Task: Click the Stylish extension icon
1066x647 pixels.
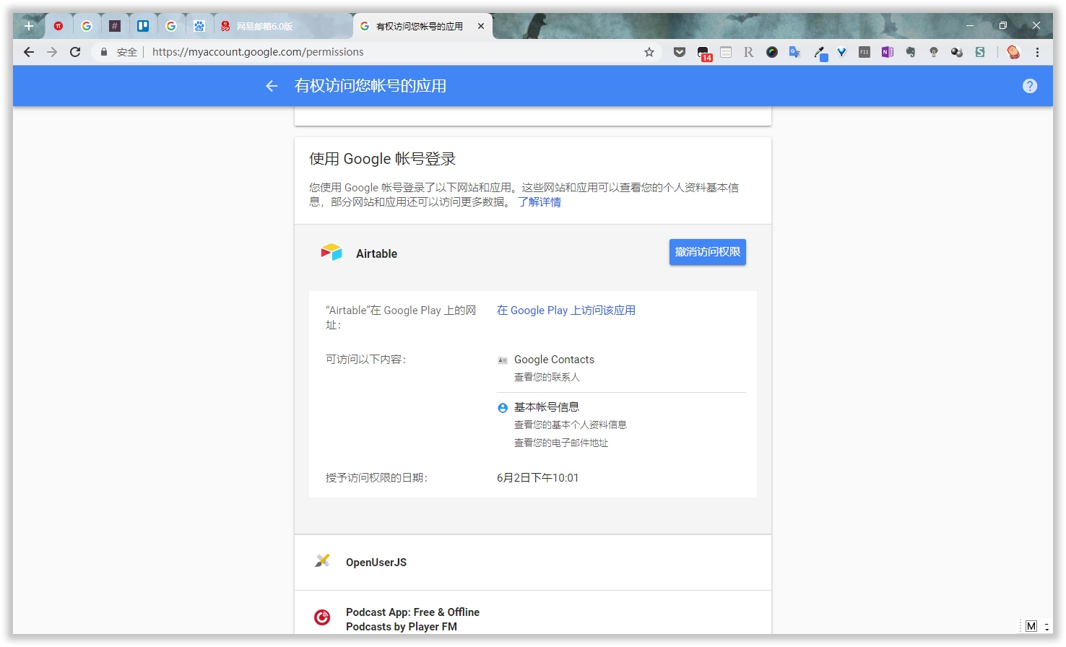Action: click(980, 51)
